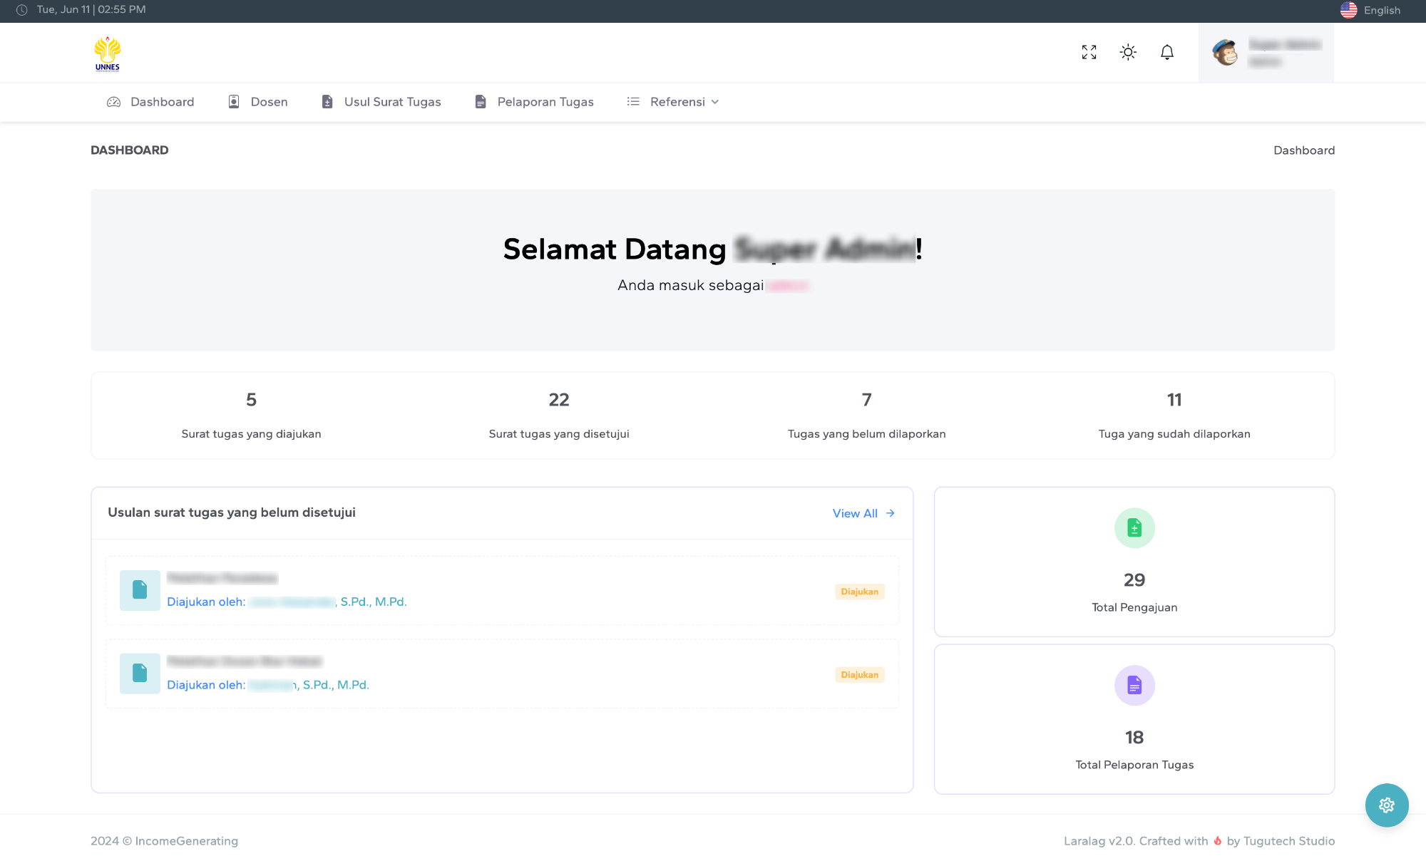The width and height of the screenshot is (1426, 861).
Task: Click the Surat tugas yang disetujui stat
Action: 559,416
